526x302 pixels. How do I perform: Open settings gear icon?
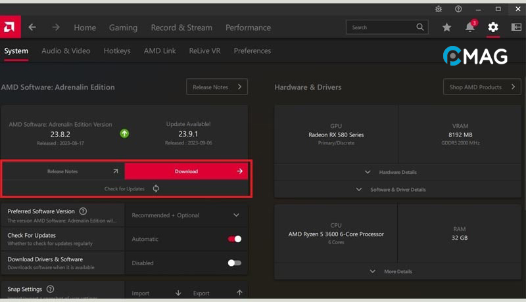point(493,28)
